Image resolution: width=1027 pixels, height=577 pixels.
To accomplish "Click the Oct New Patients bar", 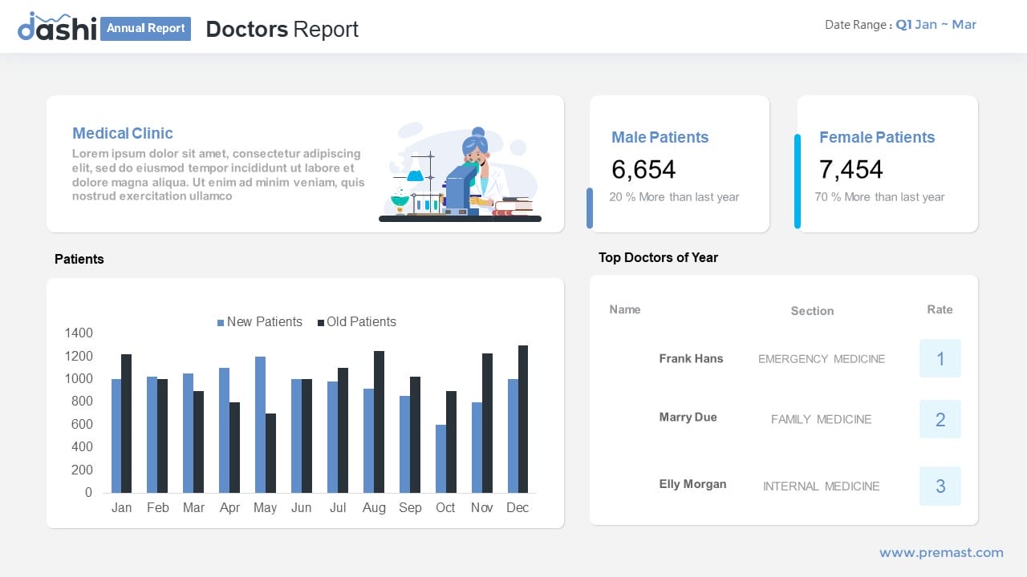I will point(440,458).
